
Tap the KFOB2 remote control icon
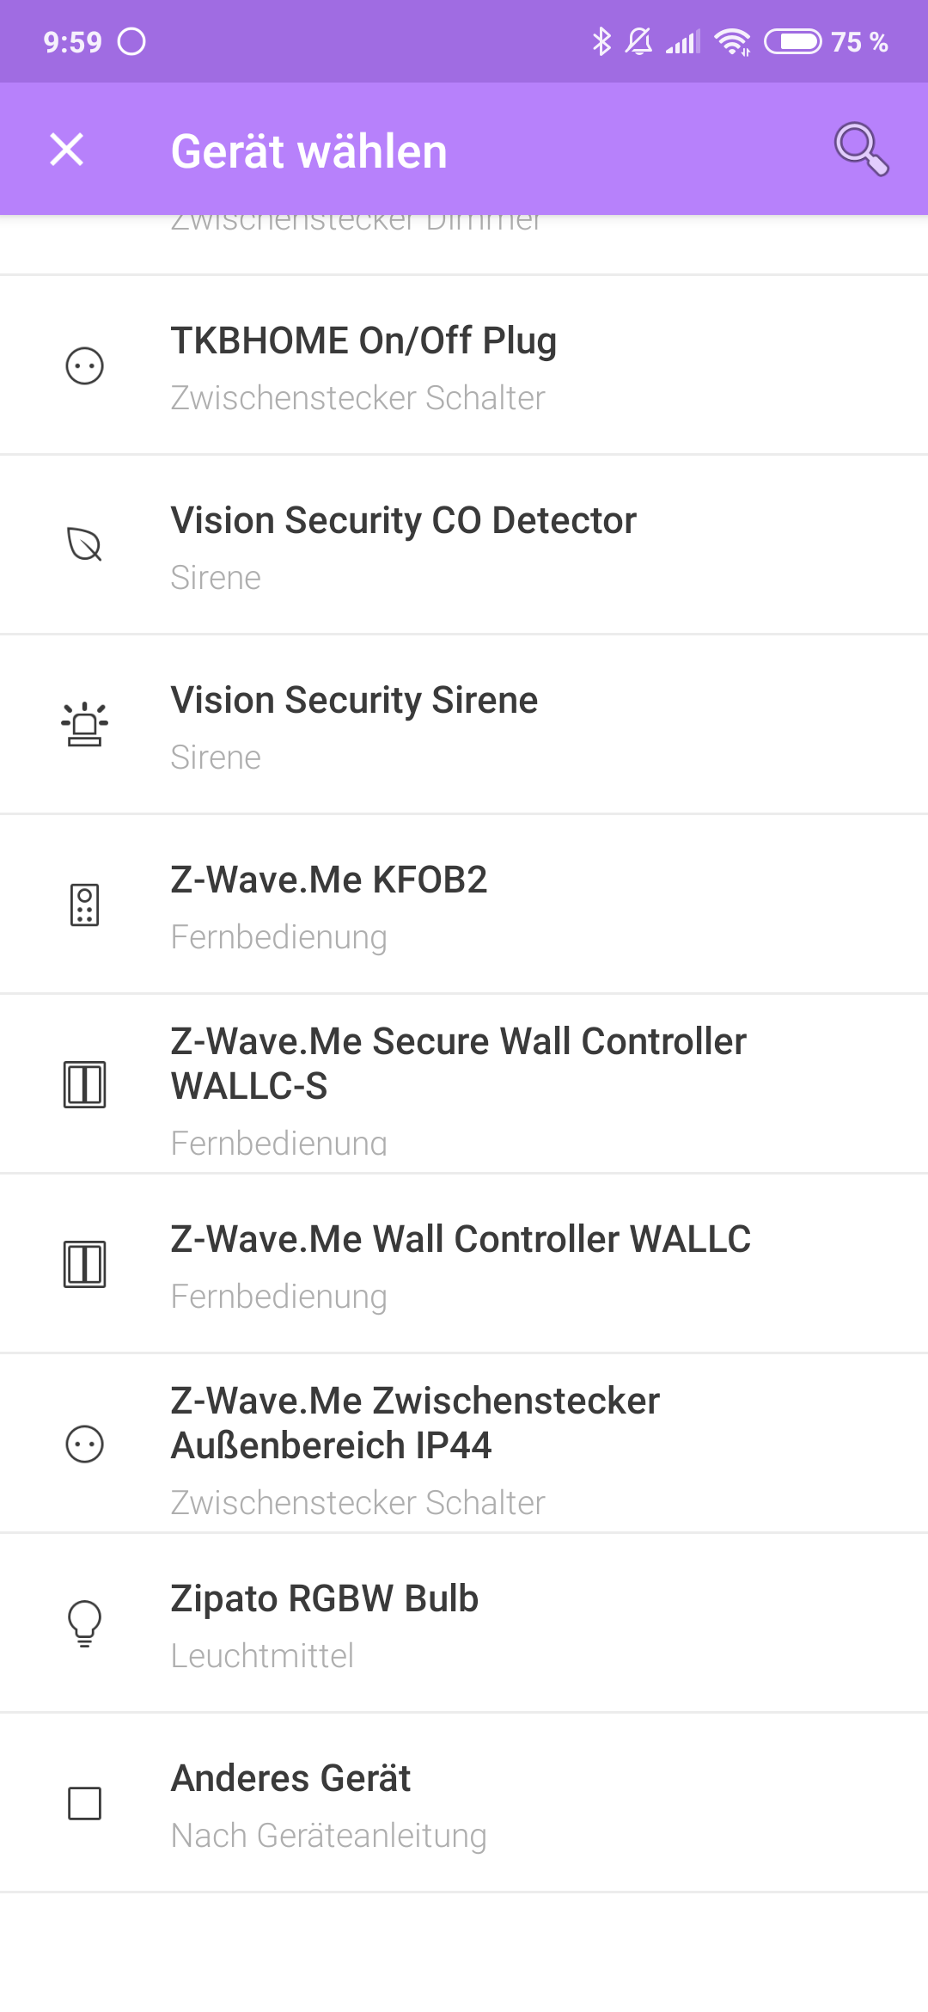[x=85, y=905]
